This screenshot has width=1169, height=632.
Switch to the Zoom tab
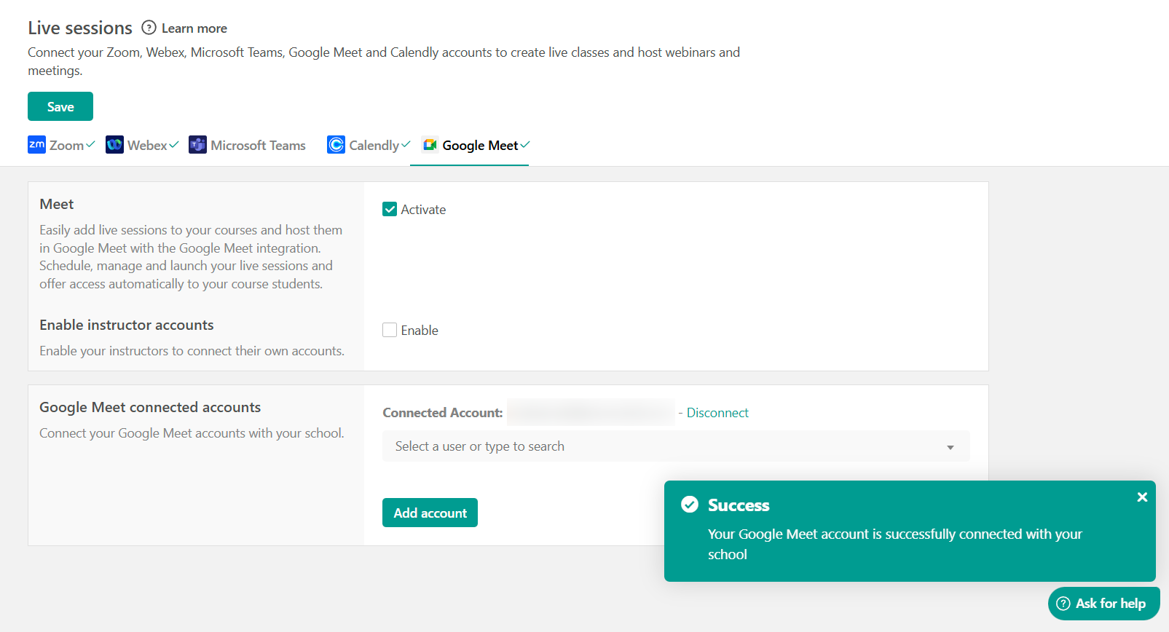(61, 145)
